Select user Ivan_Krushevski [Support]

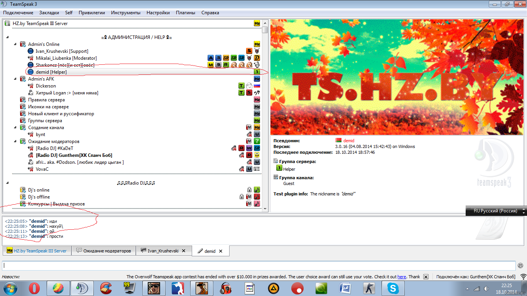coord(62,51)
